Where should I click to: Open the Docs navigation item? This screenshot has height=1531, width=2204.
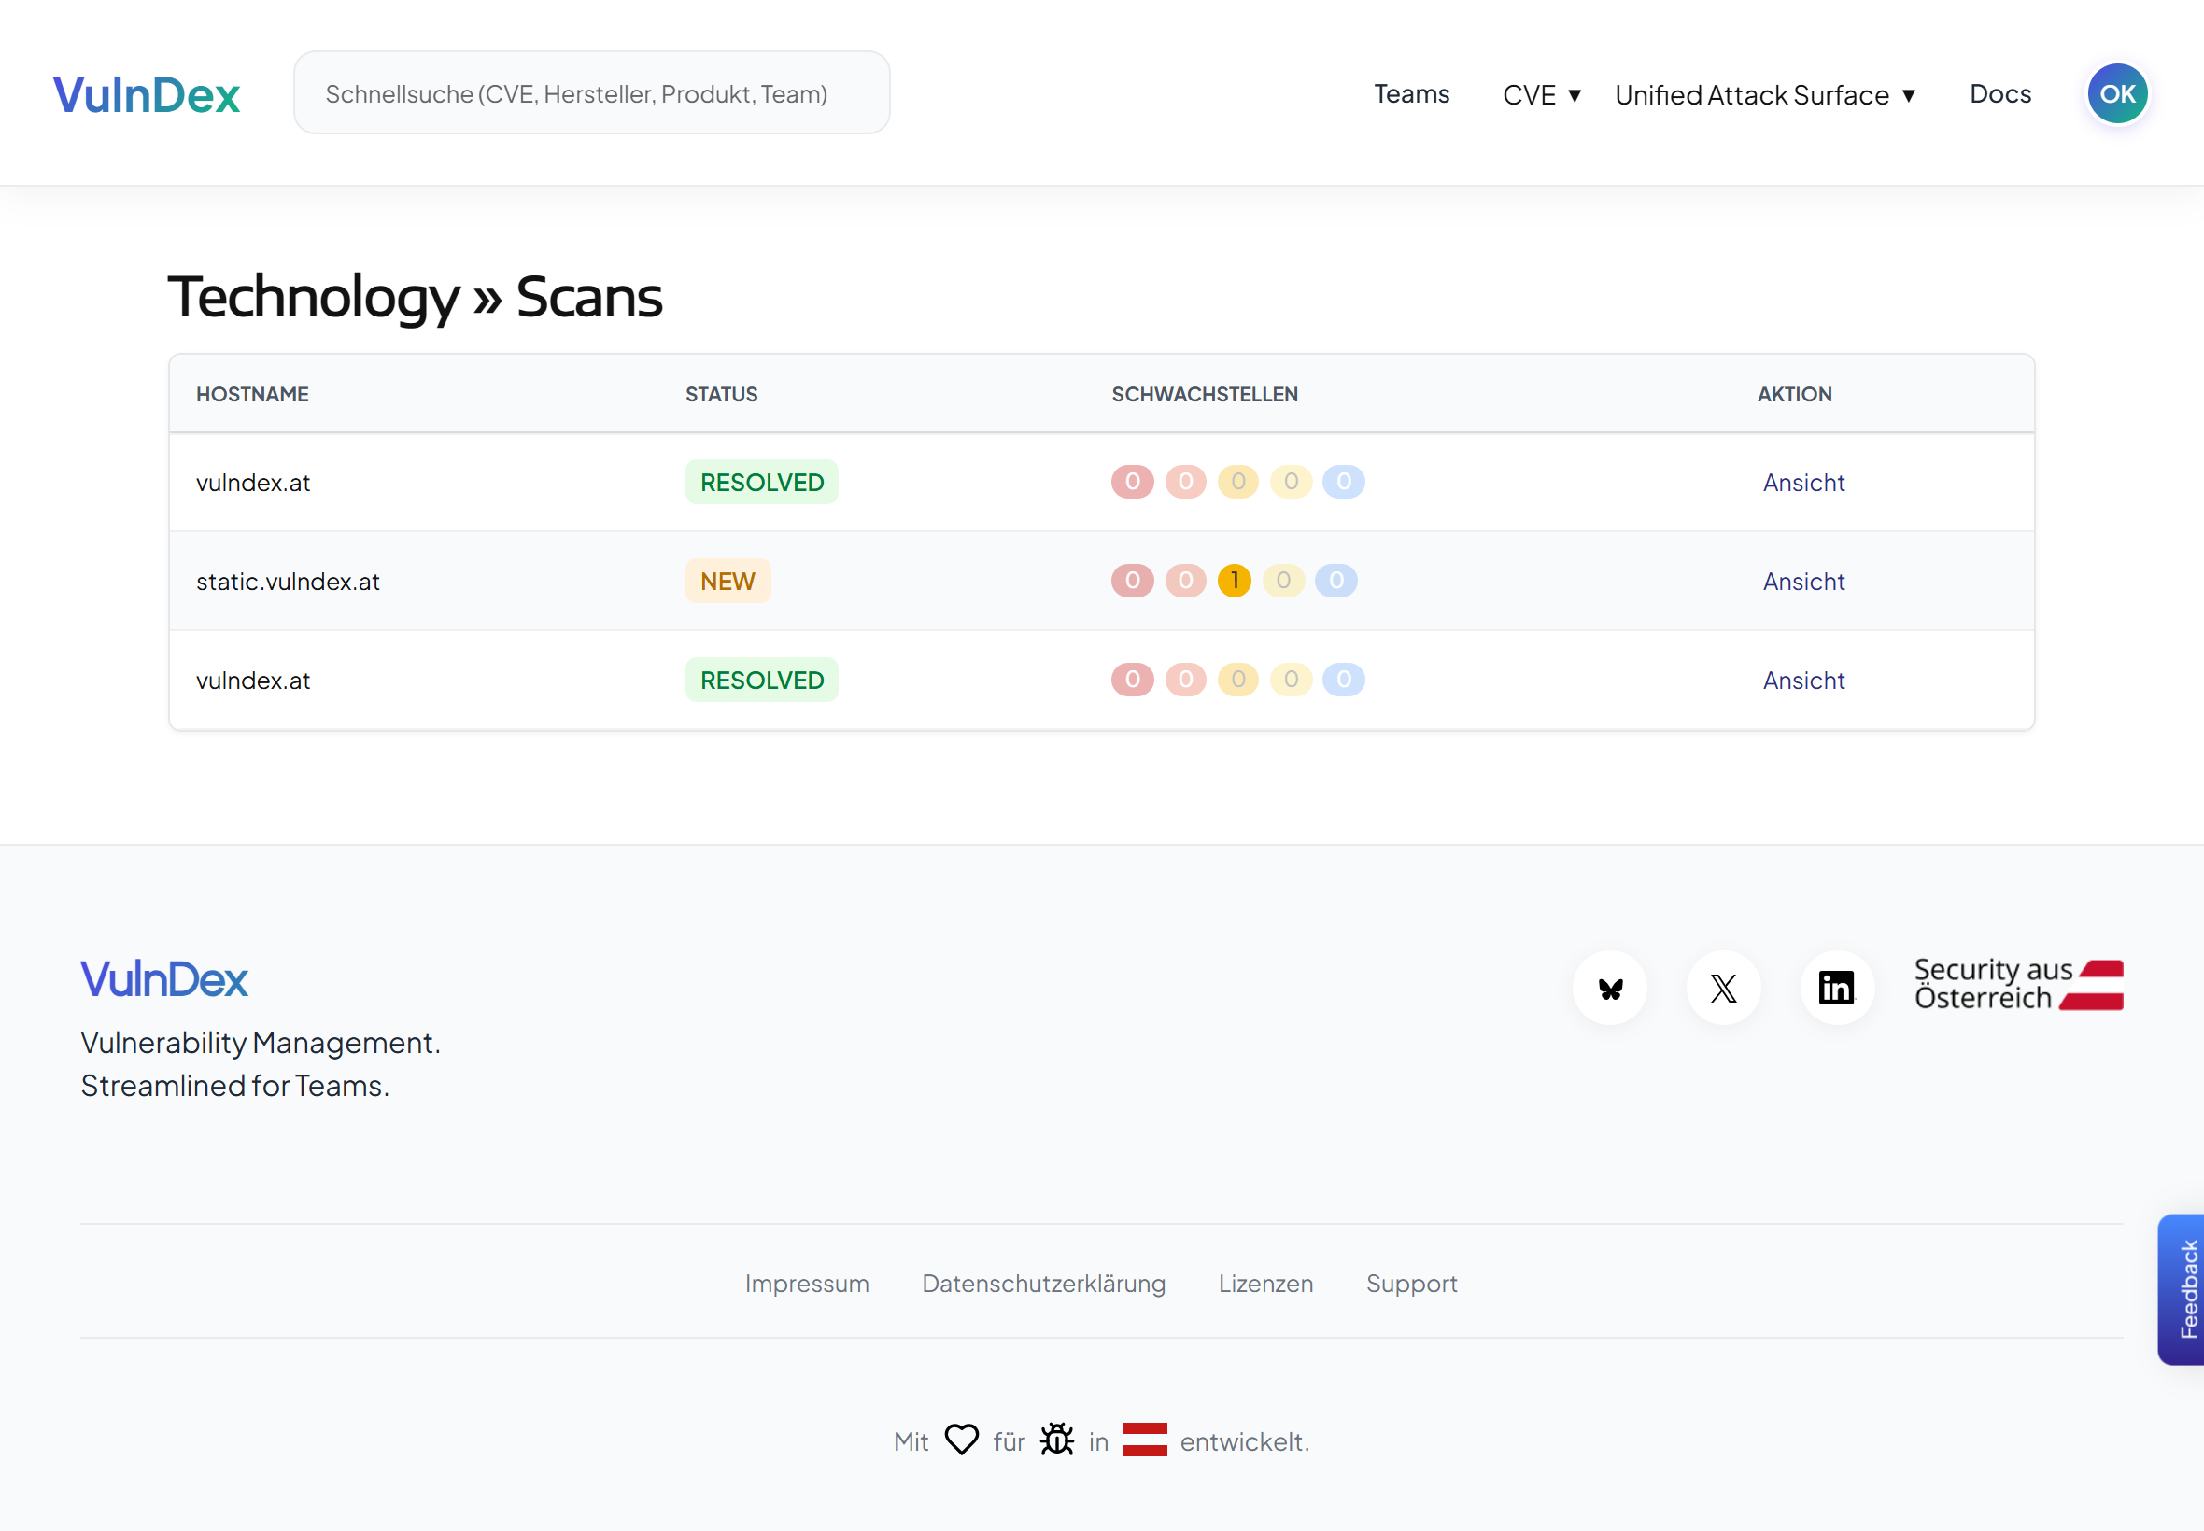1999,94
